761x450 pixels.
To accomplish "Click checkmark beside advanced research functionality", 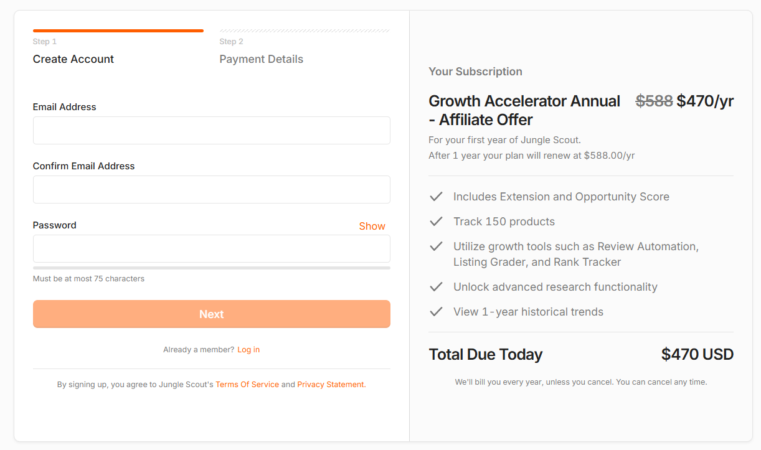I will pyautogui.click(x=436, y=287).
